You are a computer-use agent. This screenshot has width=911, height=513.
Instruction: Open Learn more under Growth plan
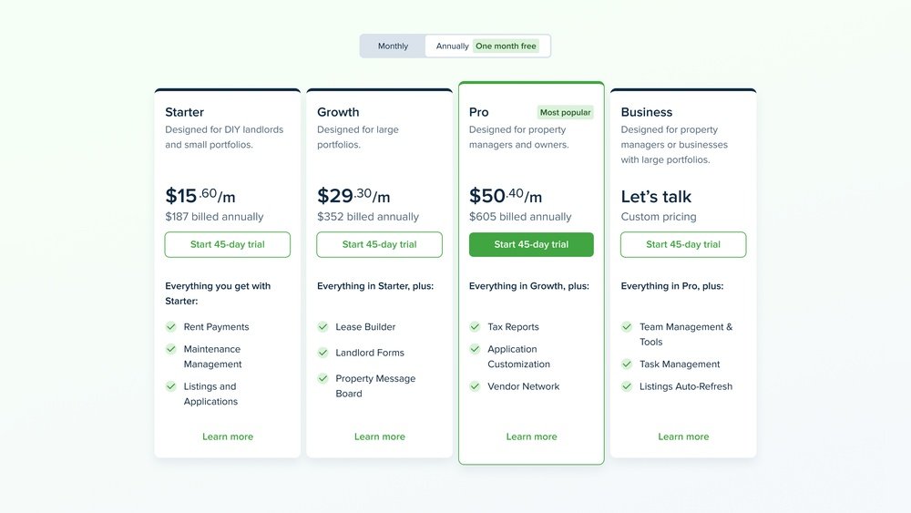coord(379,436)
